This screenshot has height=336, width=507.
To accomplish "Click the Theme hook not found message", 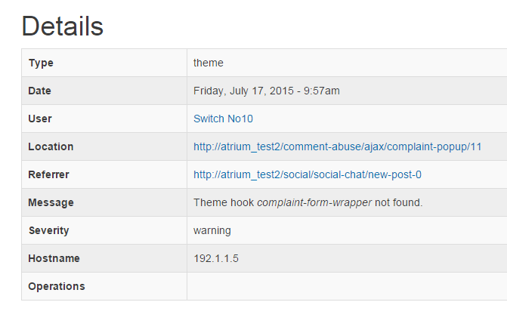I will click(x=308, y=202).
